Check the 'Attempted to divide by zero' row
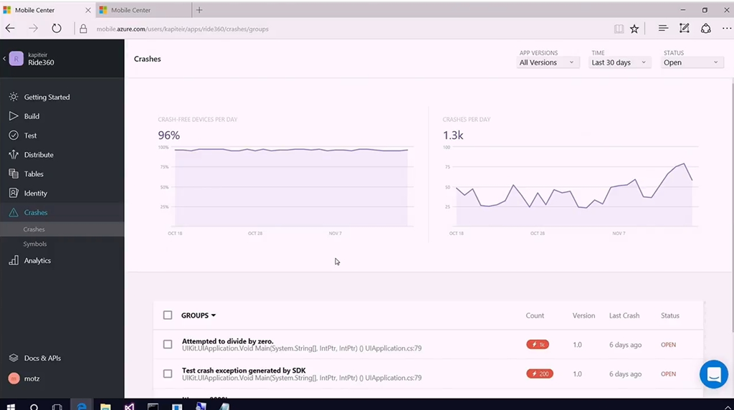The height and width of the screenshot is (410, 734). [168, 345]
